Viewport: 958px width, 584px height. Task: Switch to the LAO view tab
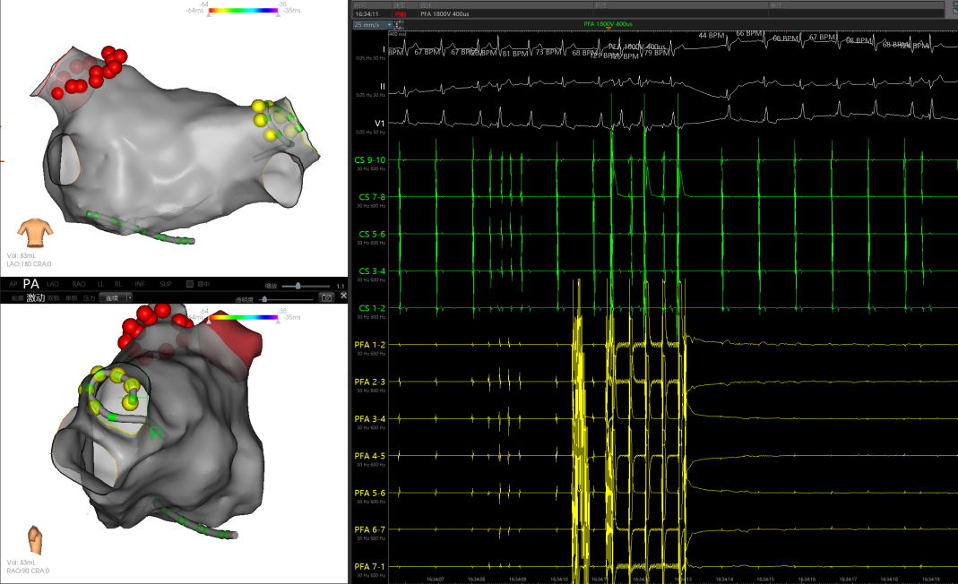(x=53, y=284)
